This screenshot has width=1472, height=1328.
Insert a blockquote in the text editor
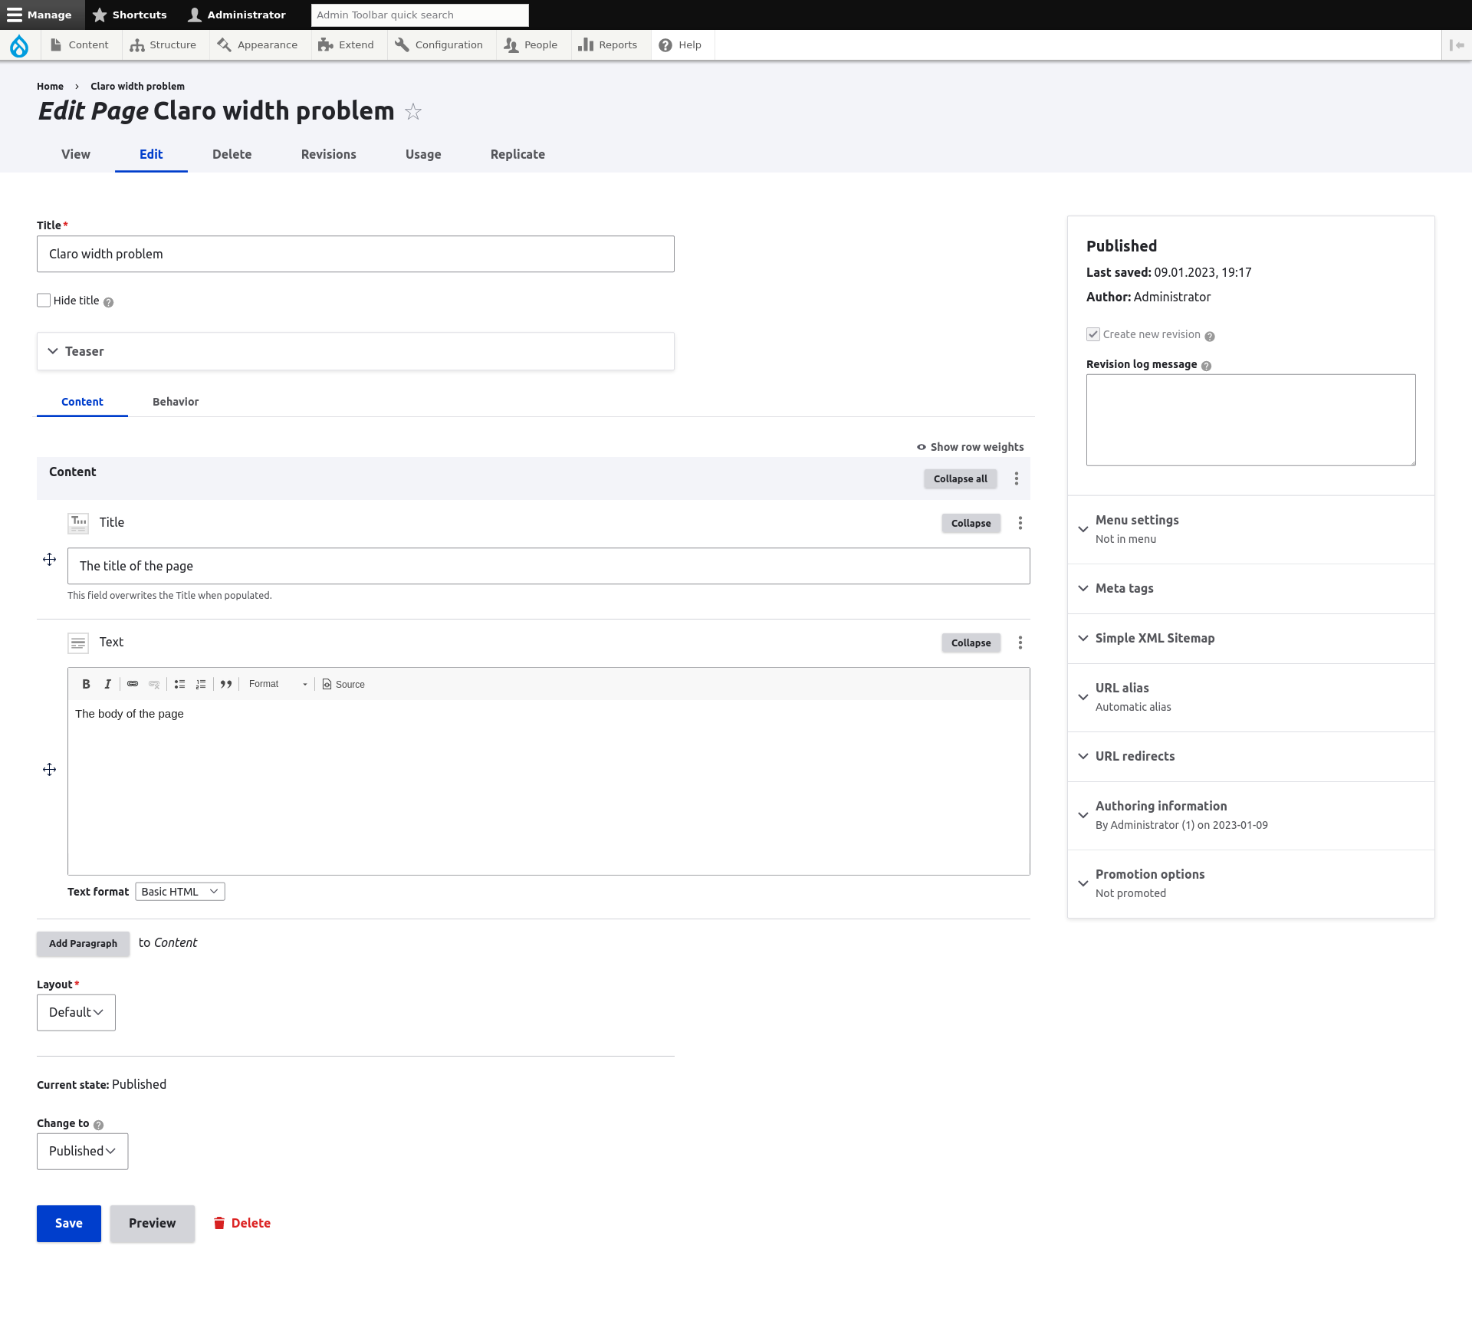225,684
